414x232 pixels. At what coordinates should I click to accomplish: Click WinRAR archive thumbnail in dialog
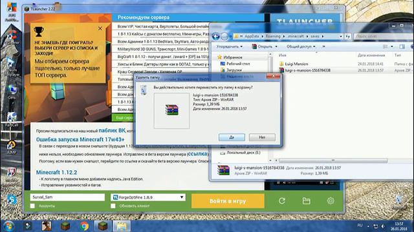[172, 110]
